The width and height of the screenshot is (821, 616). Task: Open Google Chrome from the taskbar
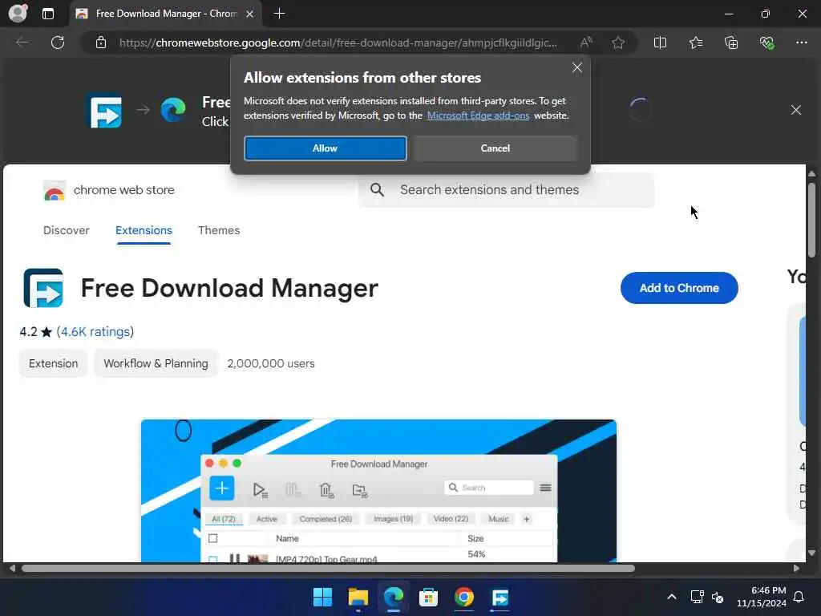[464, 597]
